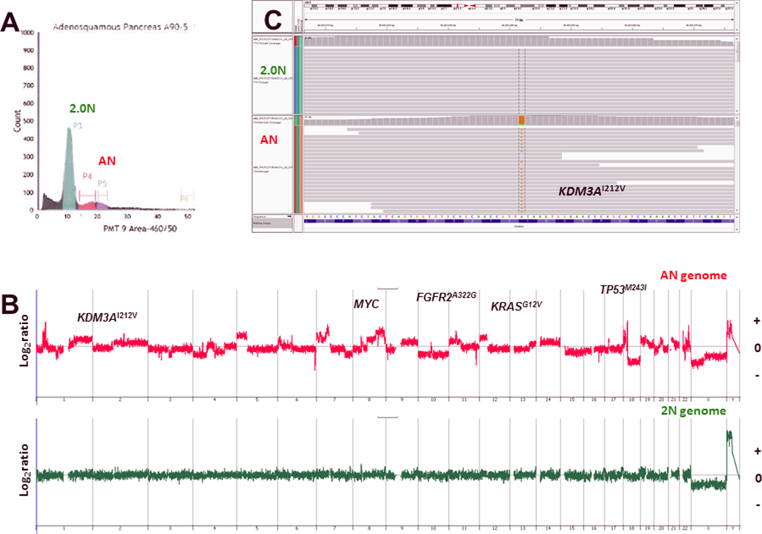The width and height of the screenshot is (762, 534).
Task: Click the 'PMT 9 Area-460/50' axis label
Action: 140,229
